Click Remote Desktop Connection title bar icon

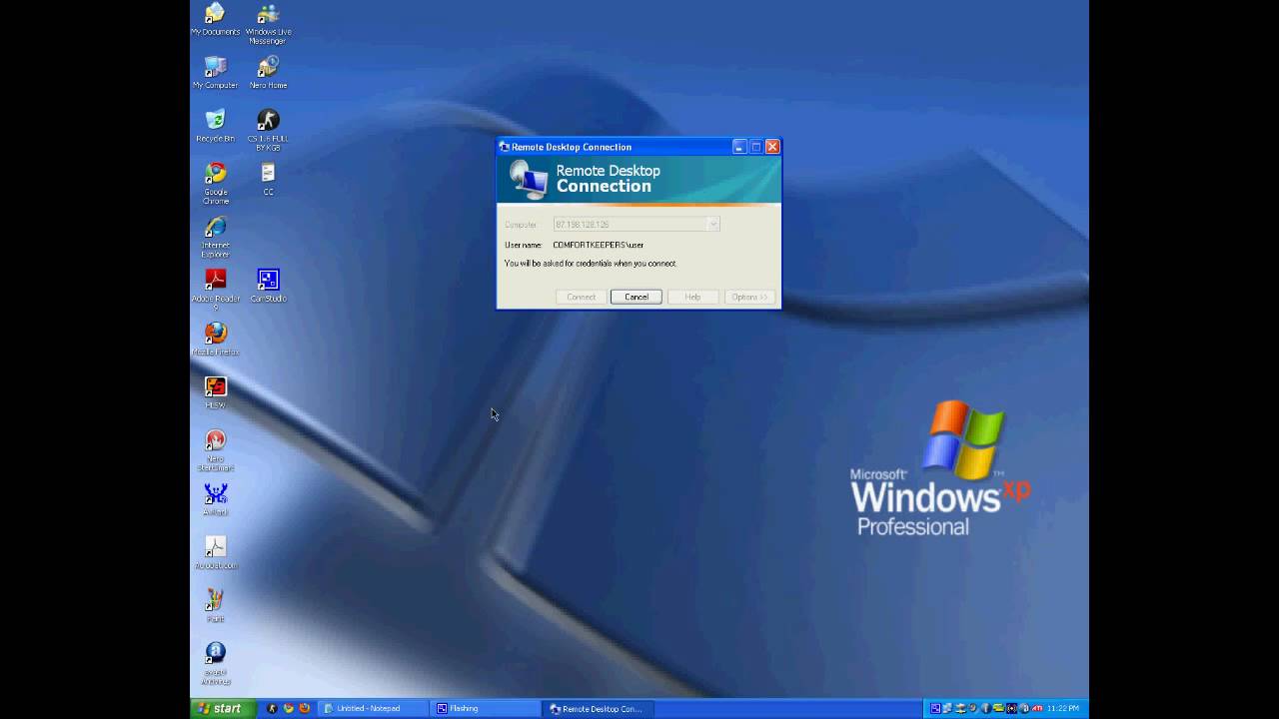(505, 147)
